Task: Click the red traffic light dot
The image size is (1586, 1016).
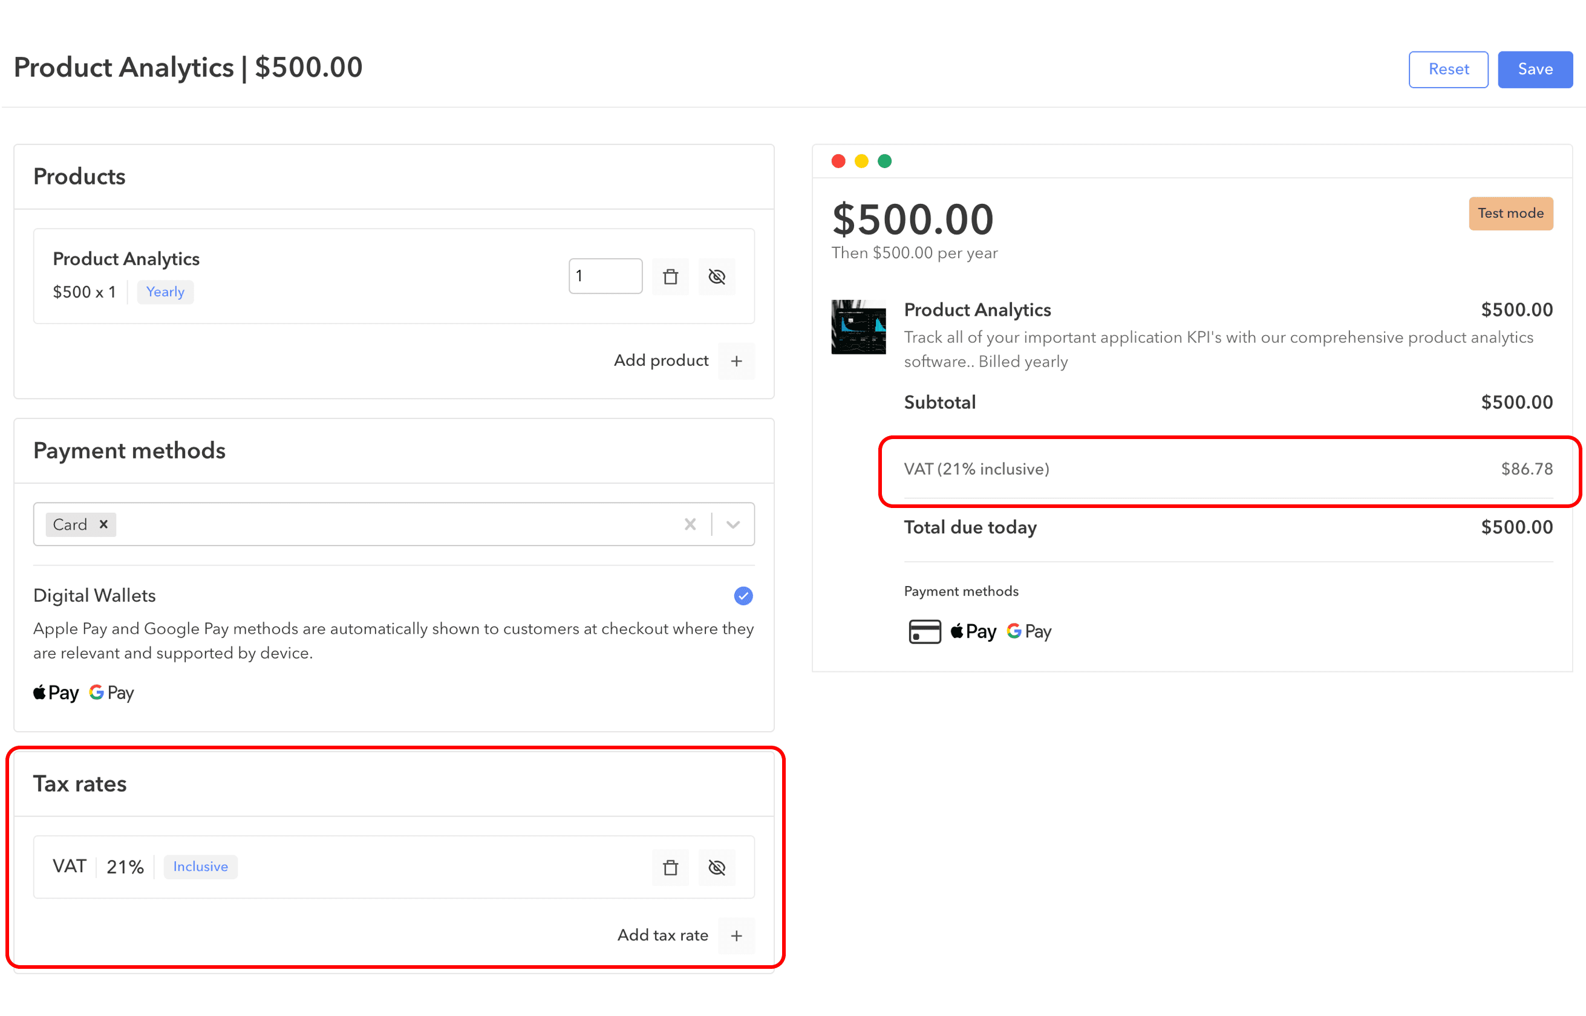Action: (839, 161)
